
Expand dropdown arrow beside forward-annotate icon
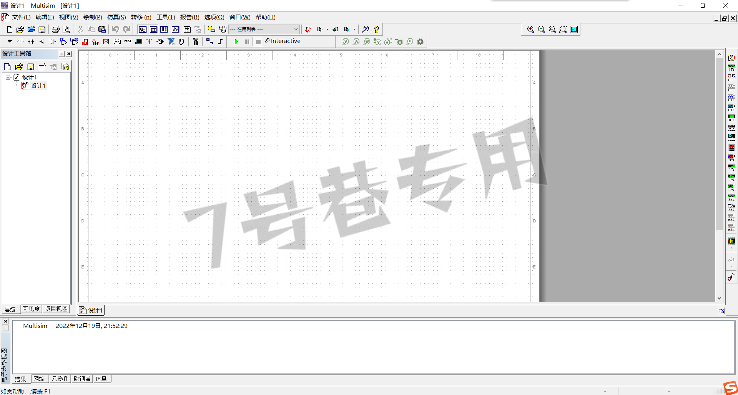coord(354,30)
